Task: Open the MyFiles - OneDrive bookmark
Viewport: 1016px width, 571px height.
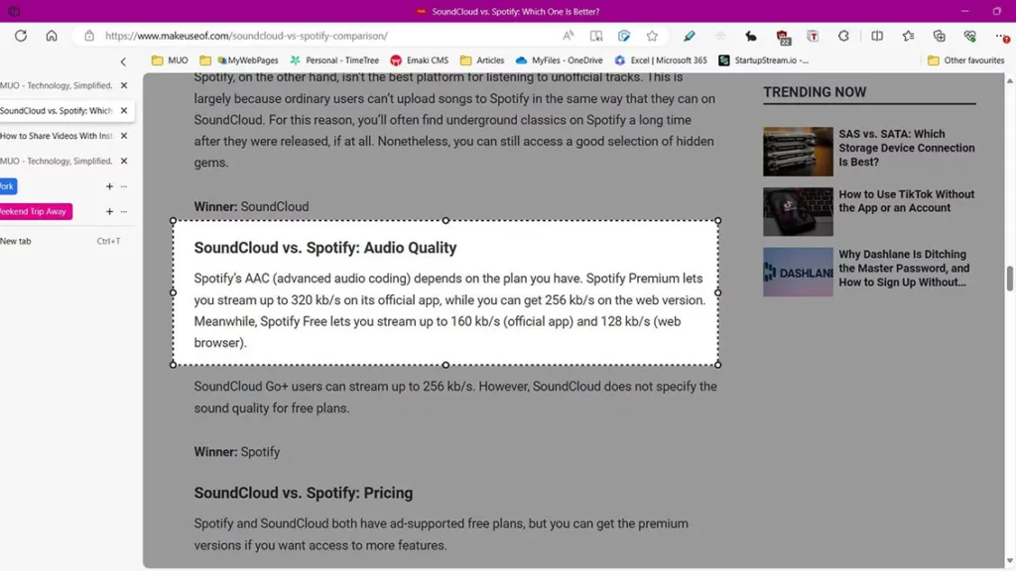Action: [x=560, y=60]
